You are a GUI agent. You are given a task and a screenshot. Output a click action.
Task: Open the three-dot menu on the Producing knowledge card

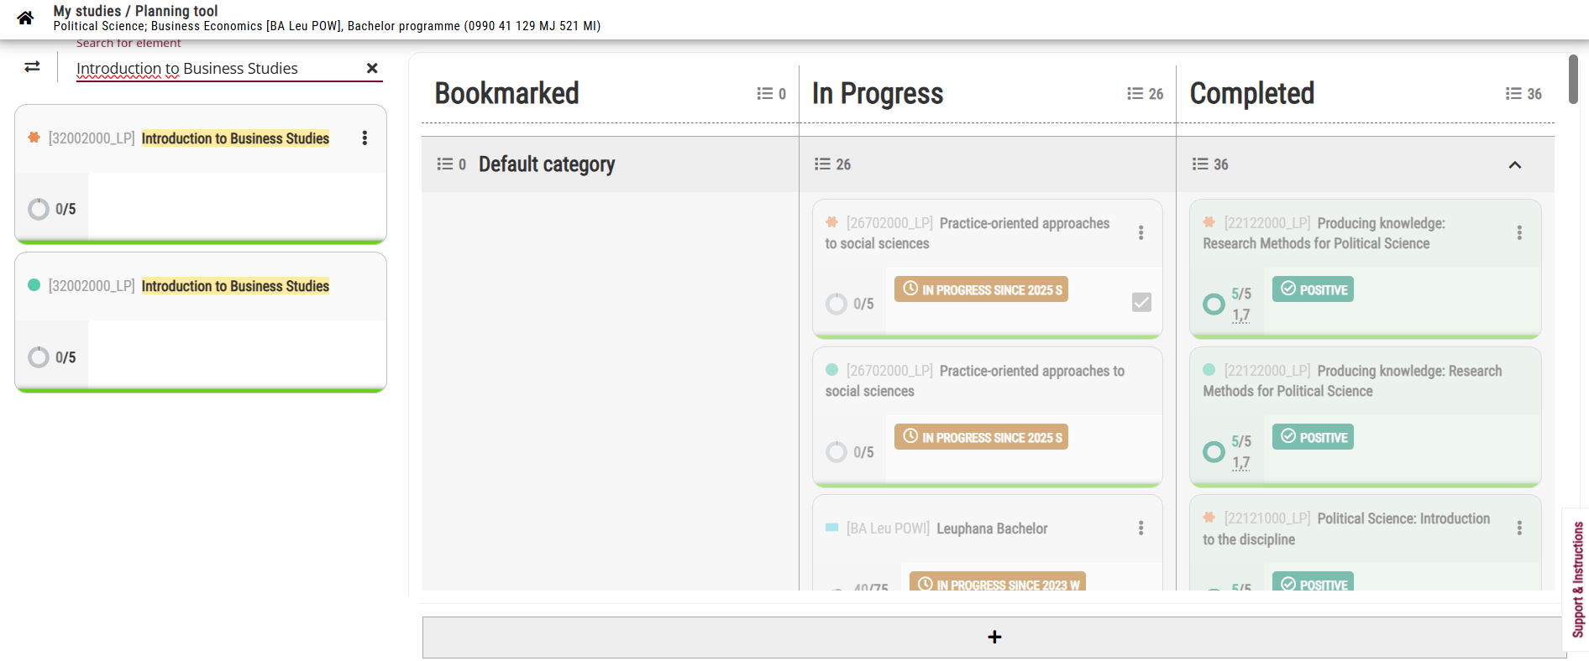coord(1518,232)
